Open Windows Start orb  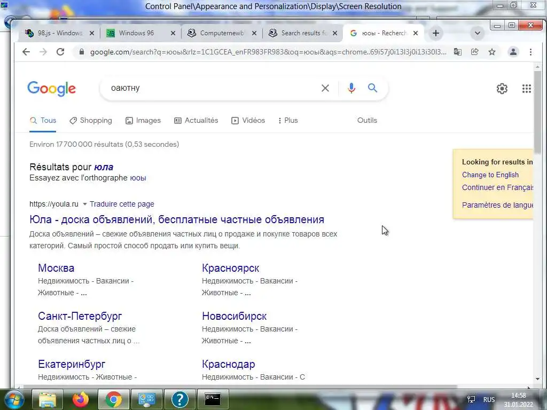coord(13,399)
